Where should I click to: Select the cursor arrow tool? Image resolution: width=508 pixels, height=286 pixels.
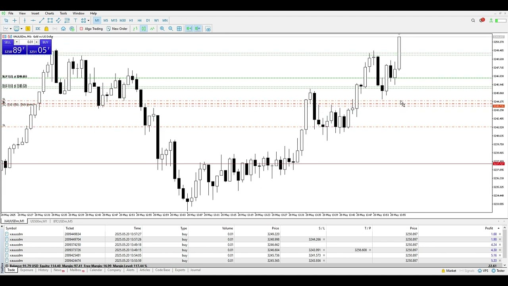(x=6, y=20)
